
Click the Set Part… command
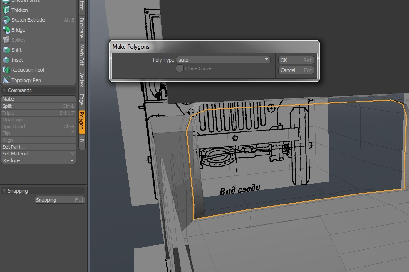(38, 147)
